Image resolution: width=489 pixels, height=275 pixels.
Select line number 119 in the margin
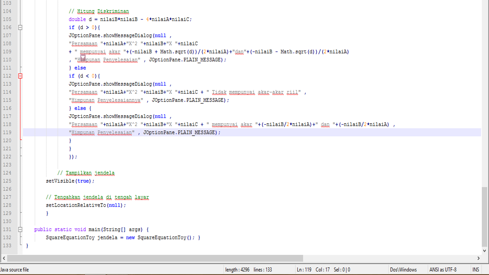pos(7,132)
